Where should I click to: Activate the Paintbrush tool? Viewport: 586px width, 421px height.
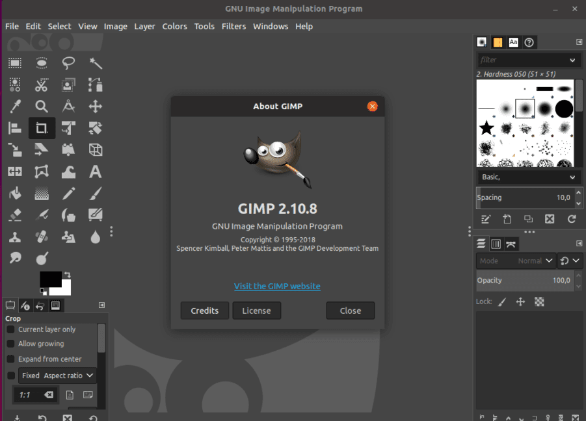click(x=95, y=194)
